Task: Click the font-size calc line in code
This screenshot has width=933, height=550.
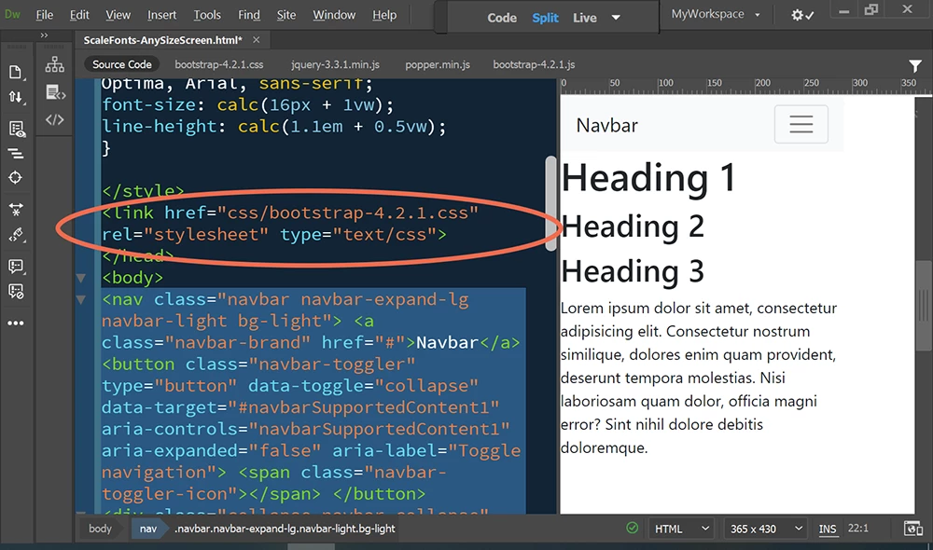Action: point(247,105)
